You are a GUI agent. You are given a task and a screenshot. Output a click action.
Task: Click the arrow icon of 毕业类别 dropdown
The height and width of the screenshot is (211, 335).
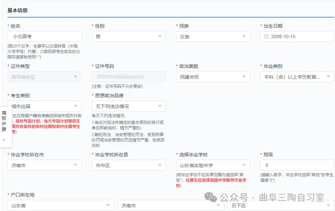point(328,77)
